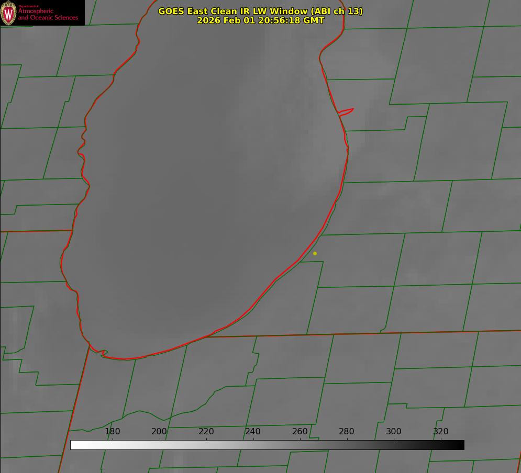Image resolution: width=521 pixels, height=473 pixels.
Task: Click the GOES East Clean IR title
Action: coord(260,11)
